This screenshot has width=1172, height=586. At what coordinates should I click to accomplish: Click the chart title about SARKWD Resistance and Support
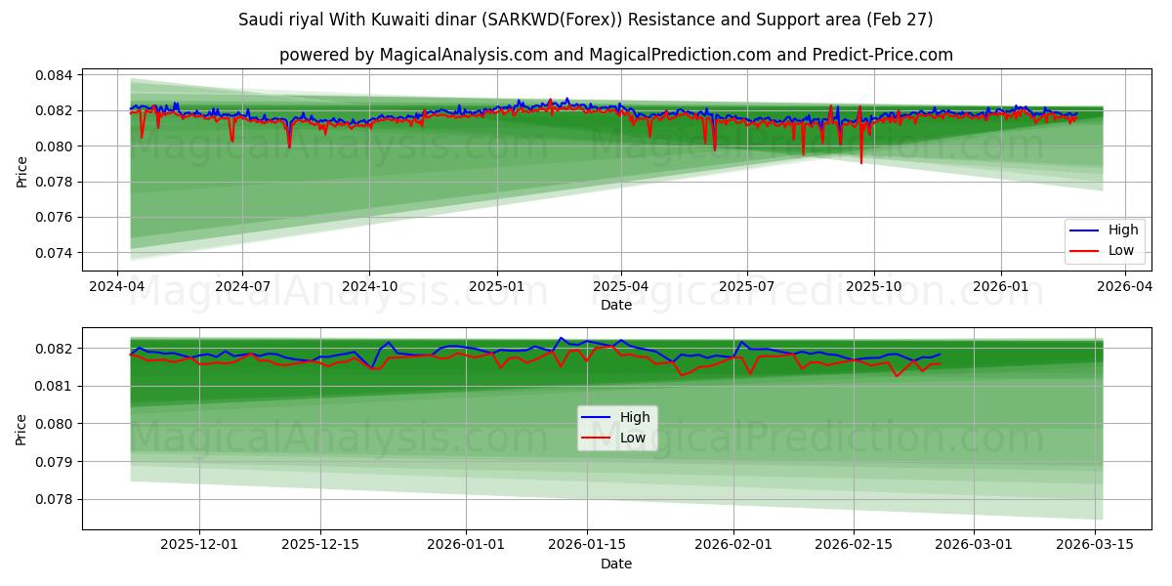pyautogui.click(x=586, y=20)
